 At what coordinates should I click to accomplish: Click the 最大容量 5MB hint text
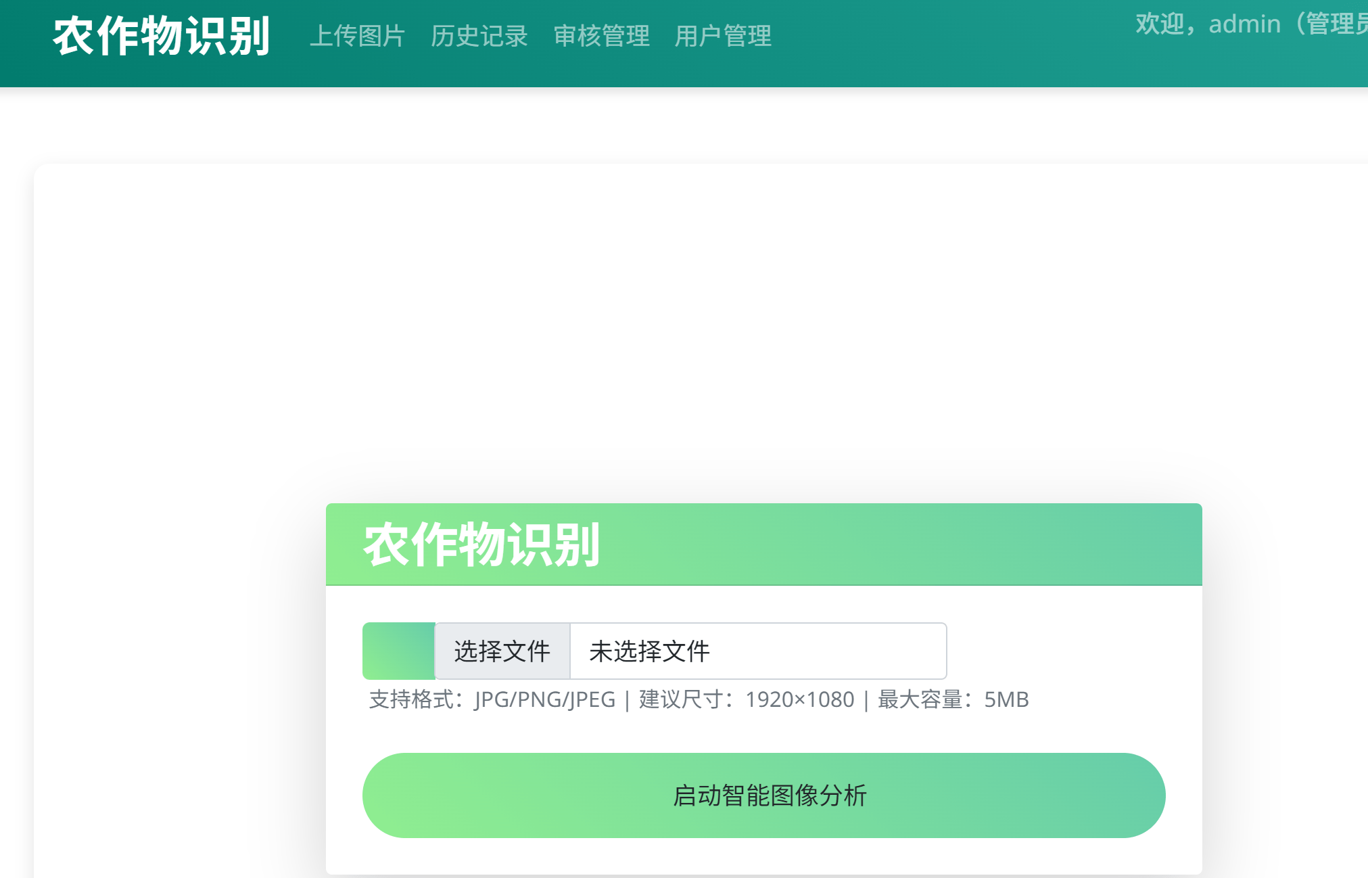[953, 699]
